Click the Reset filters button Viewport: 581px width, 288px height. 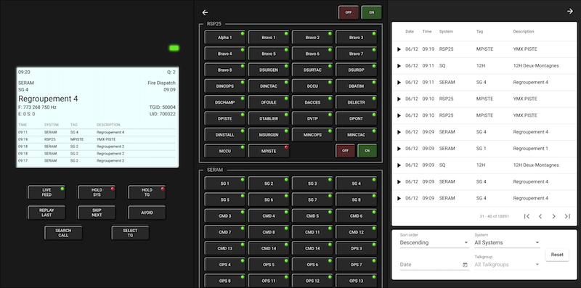pos(557,255)
